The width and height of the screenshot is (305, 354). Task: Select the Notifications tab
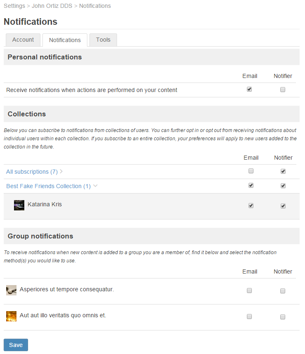point(65,40)
